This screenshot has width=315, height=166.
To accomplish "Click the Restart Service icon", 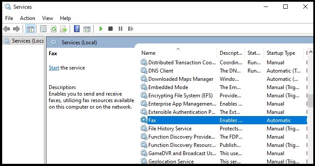I will pos(131,29).
